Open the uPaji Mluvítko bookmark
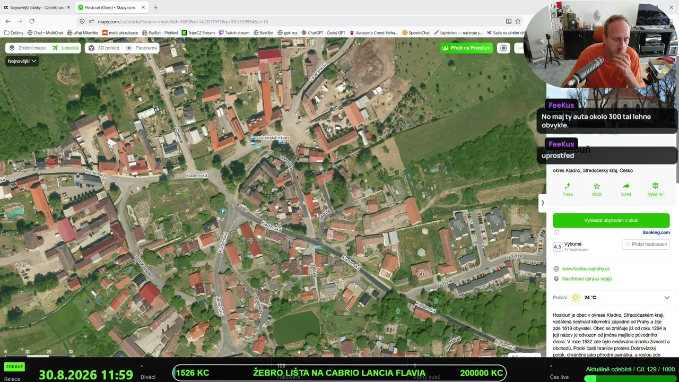Viewport: 679px width, 382px height. 83,33
